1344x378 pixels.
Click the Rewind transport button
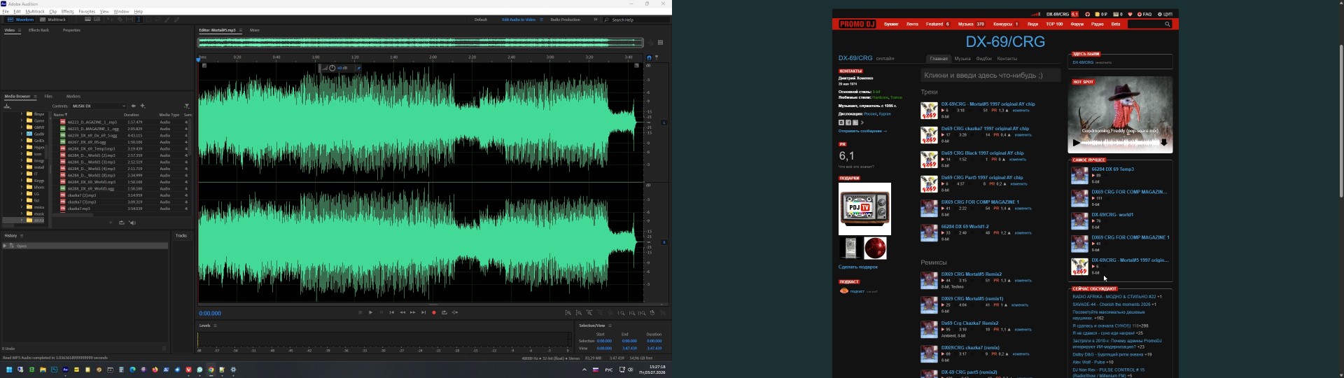point(402,312)
